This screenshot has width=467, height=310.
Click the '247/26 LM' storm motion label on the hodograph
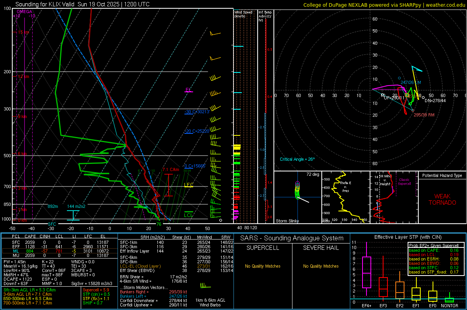[x=411, y=83]
